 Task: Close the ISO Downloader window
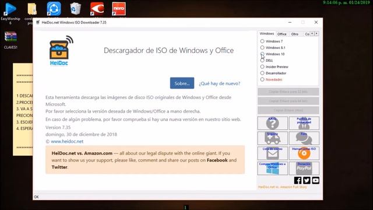(x=316, y=22)
